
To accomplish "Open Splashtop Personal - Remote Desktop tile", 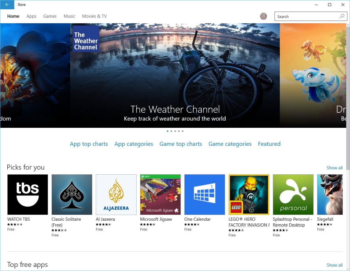I will tap(293, 194).
